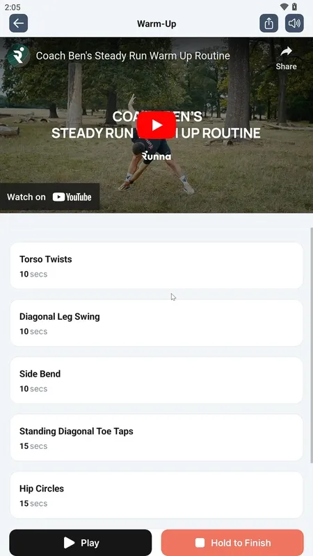This screenshot has height=556, width=313.
Task: Start the warm-up with Play button
Action: coord(81,543)
